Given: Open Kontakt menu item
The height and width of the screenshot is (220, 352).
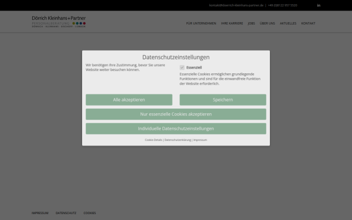Looking at the screenshot, I should click(x=308, y=23).
